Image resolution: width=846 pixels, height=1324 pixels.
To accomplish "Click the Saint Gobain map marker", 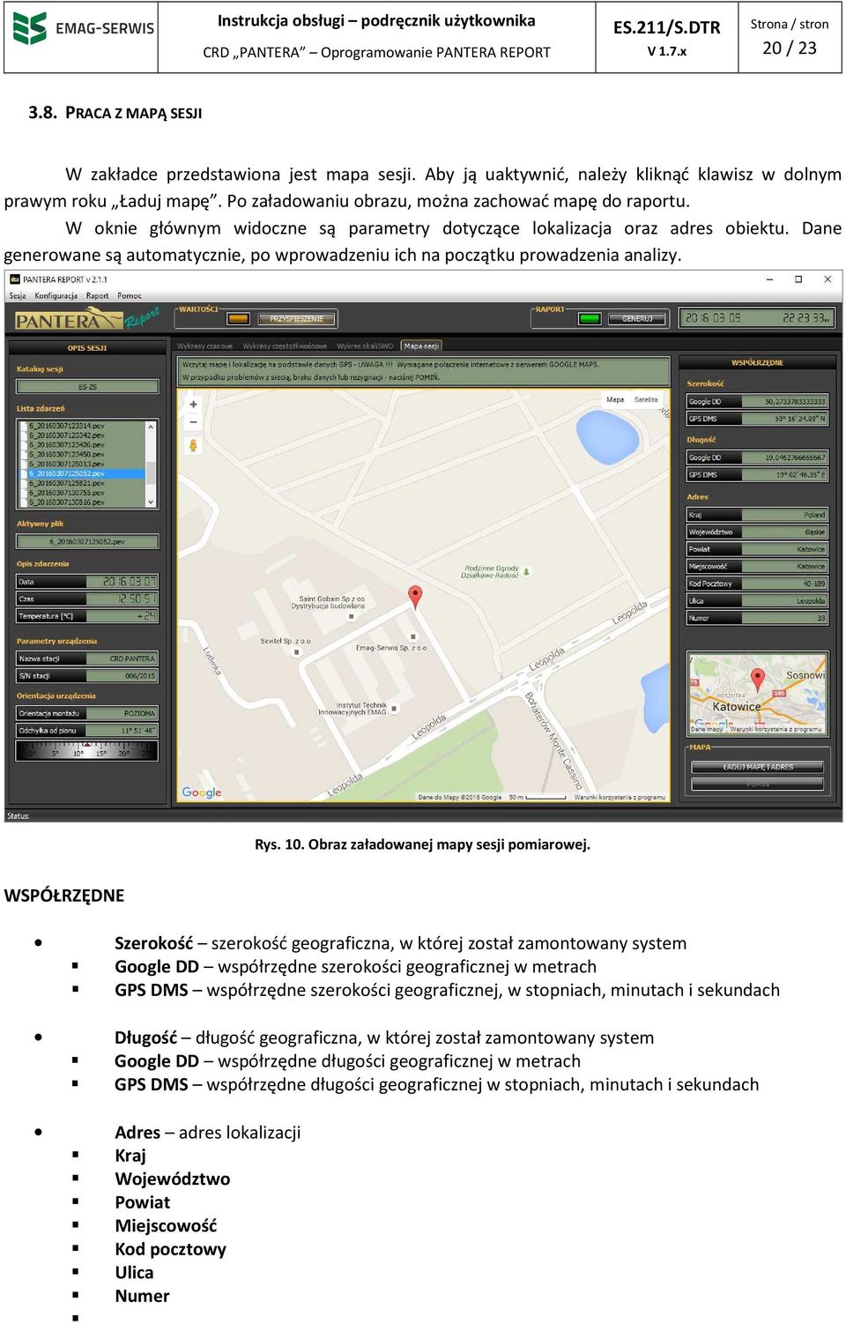I will (351, 616).
